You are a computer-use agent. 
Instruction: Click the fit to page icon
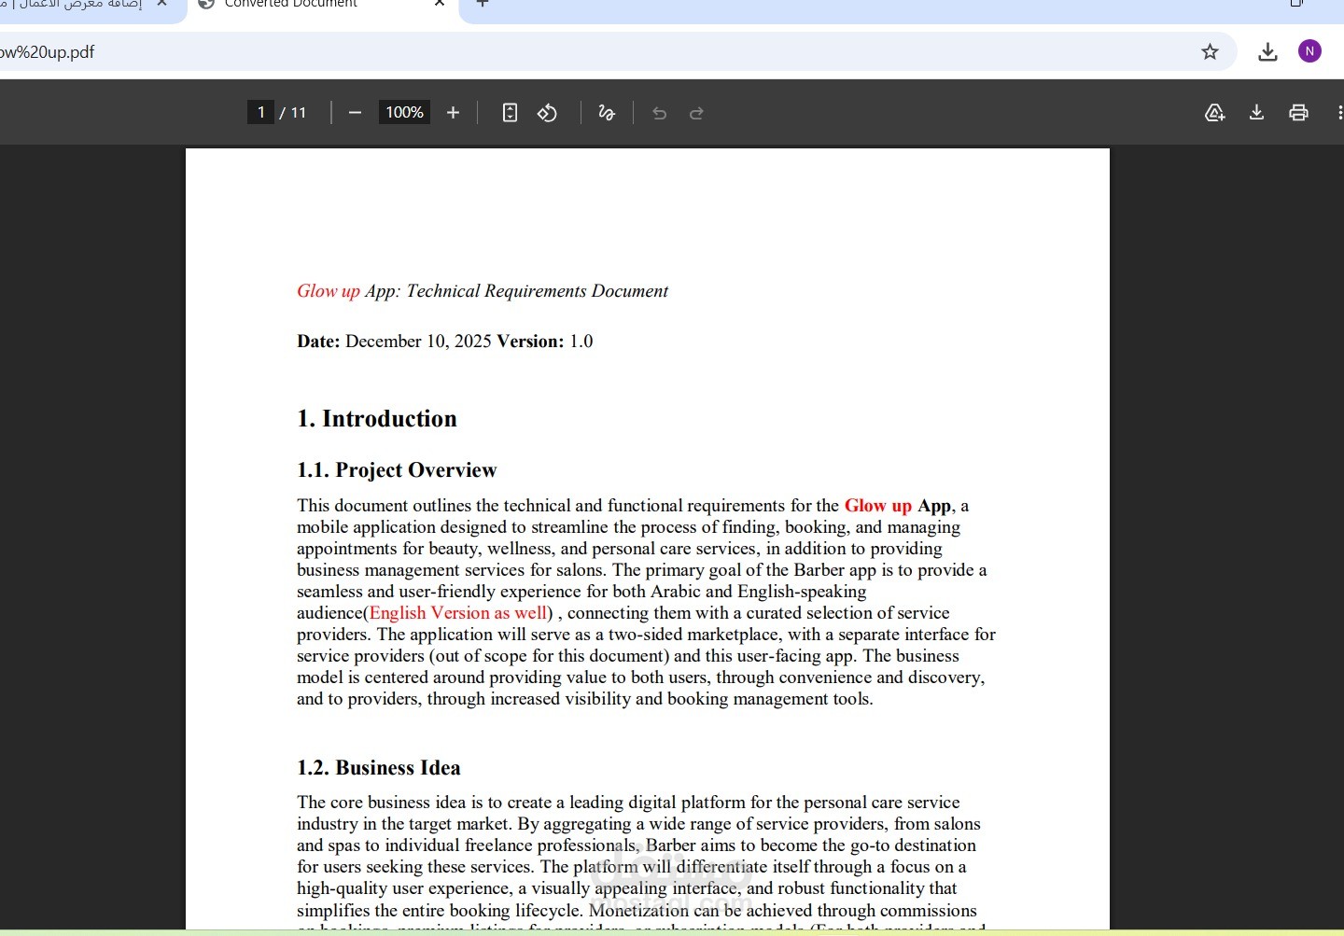click(510, 113)
